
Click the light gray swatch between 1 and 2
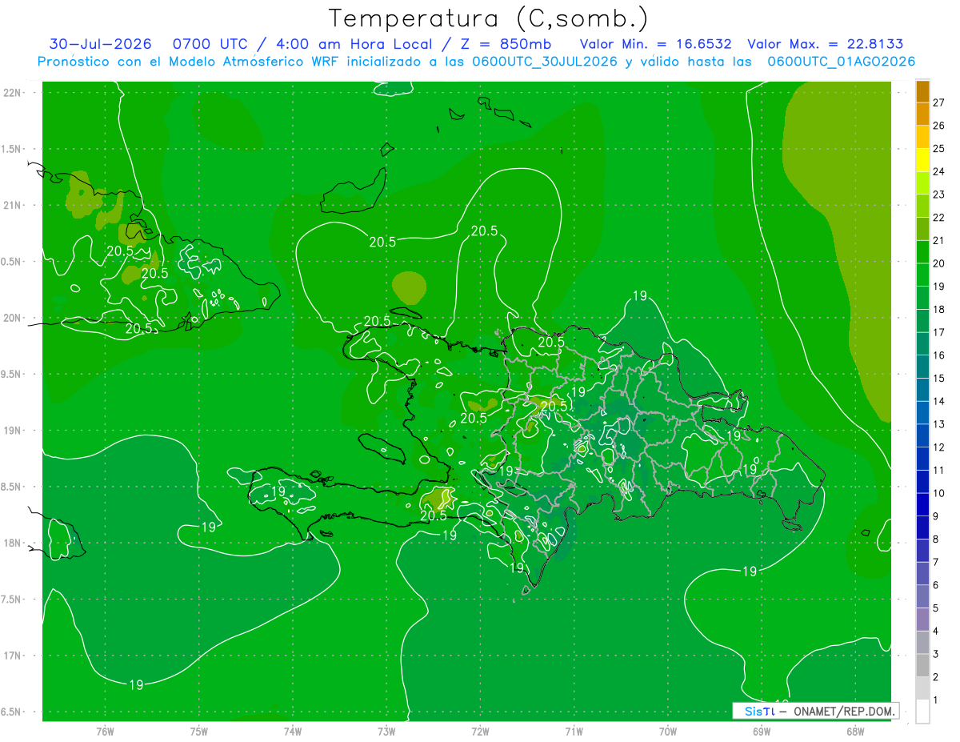[x=922, y=688]
